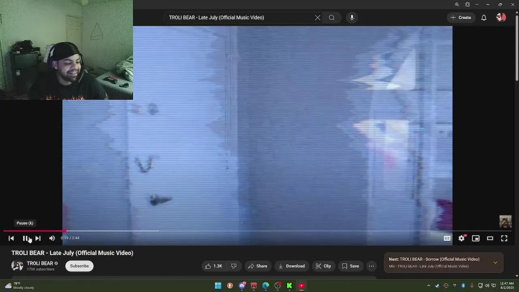This screenshot has height=292, width=519.
Task: Save the video to a playlist
Action: (350, 266)
